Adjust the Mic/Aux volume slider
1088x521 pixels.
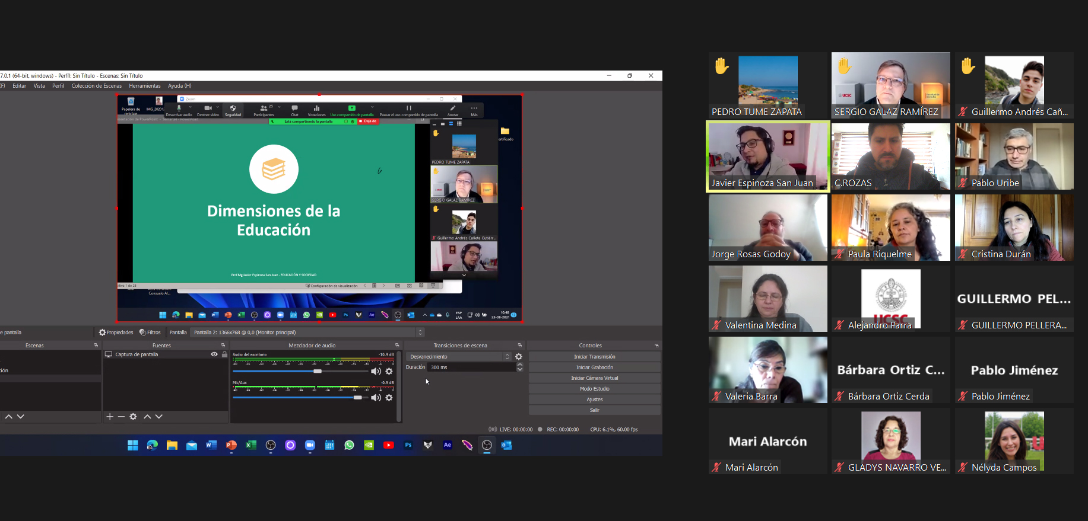click(300, 398)
